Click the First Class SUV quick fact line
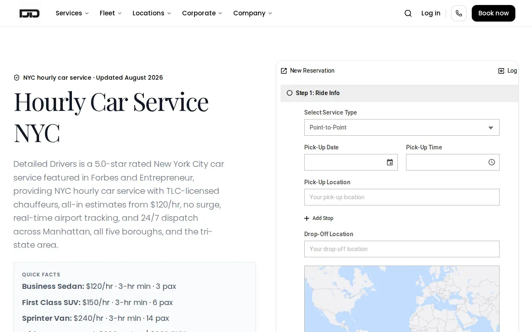 coord(97,303)
